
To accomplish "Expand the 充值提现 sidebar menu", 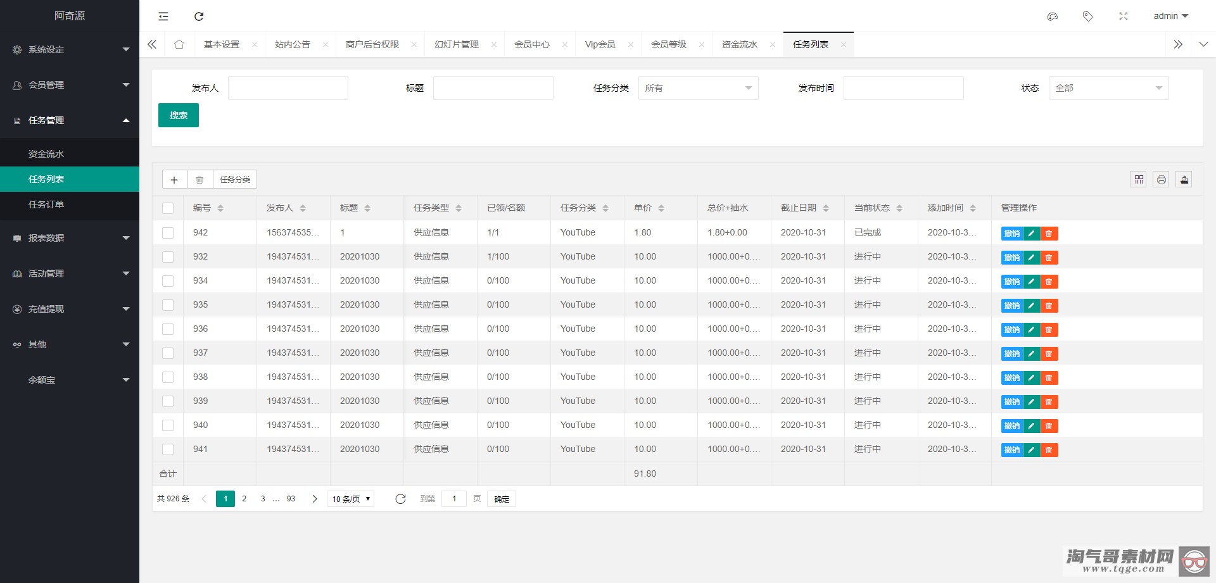I will pyautogui.click(x=70, y=309).
